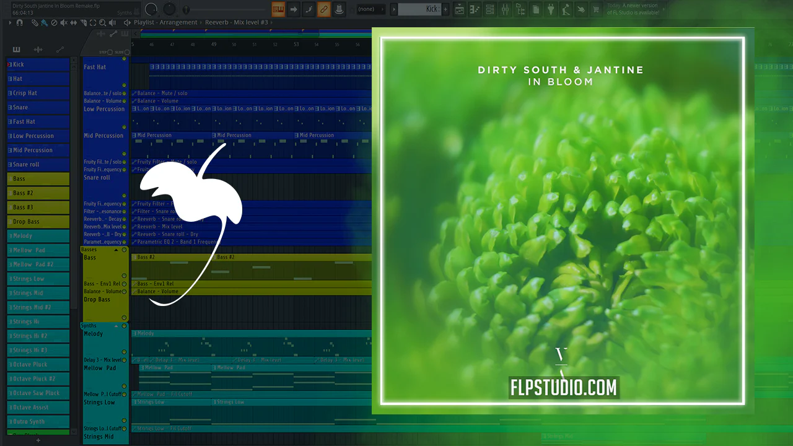Click Reeverb - Mix level #3 breadcrumb
This screenshot has height=446, width=793.
[237, 22]
